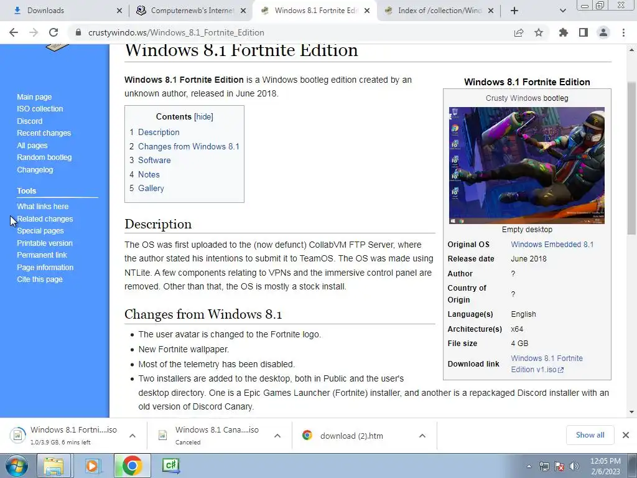Open the C# application on taskbar
The width and height of the screenshot is (637, 478).
coord(171,466)
